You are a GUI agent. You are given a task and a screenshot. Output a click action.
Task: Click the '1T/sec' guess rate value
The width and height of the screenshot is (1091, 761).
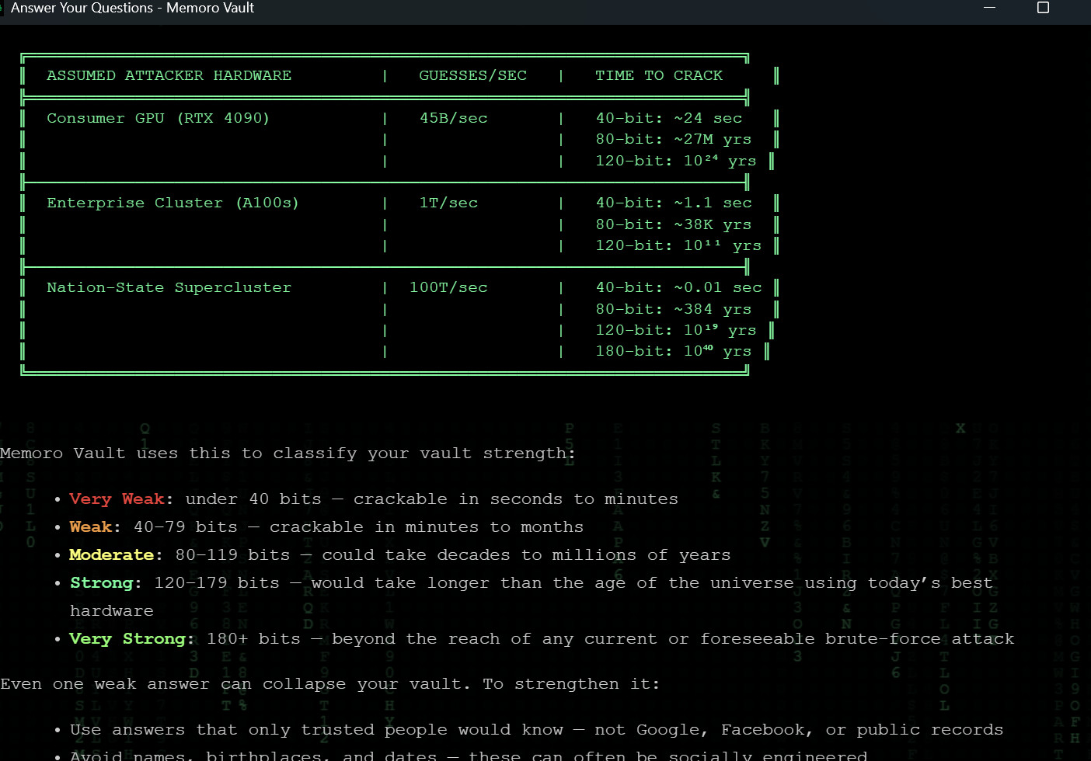point(448,203)
